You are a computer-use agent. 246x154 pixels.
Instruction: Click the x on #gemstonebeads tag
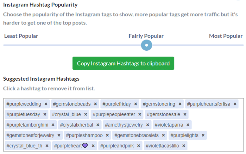point(95,104)
